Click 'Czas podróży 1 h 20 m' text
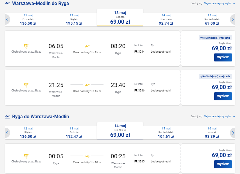Image resolution: width=240 pixels, height=174 pixels. pos(87,162)
